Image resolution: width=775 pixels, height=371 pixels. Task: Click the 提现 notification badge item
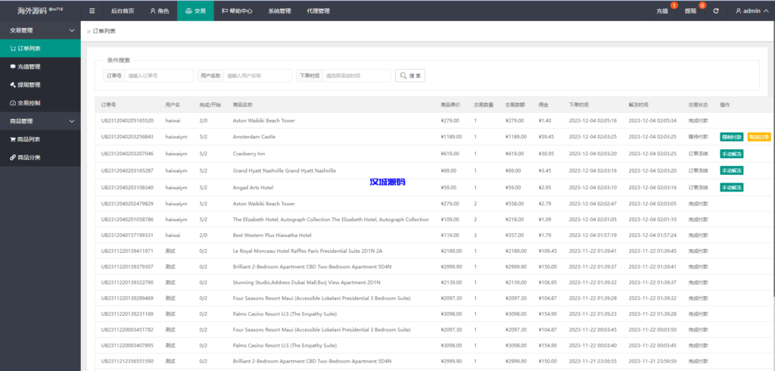(x=690, y=11)
